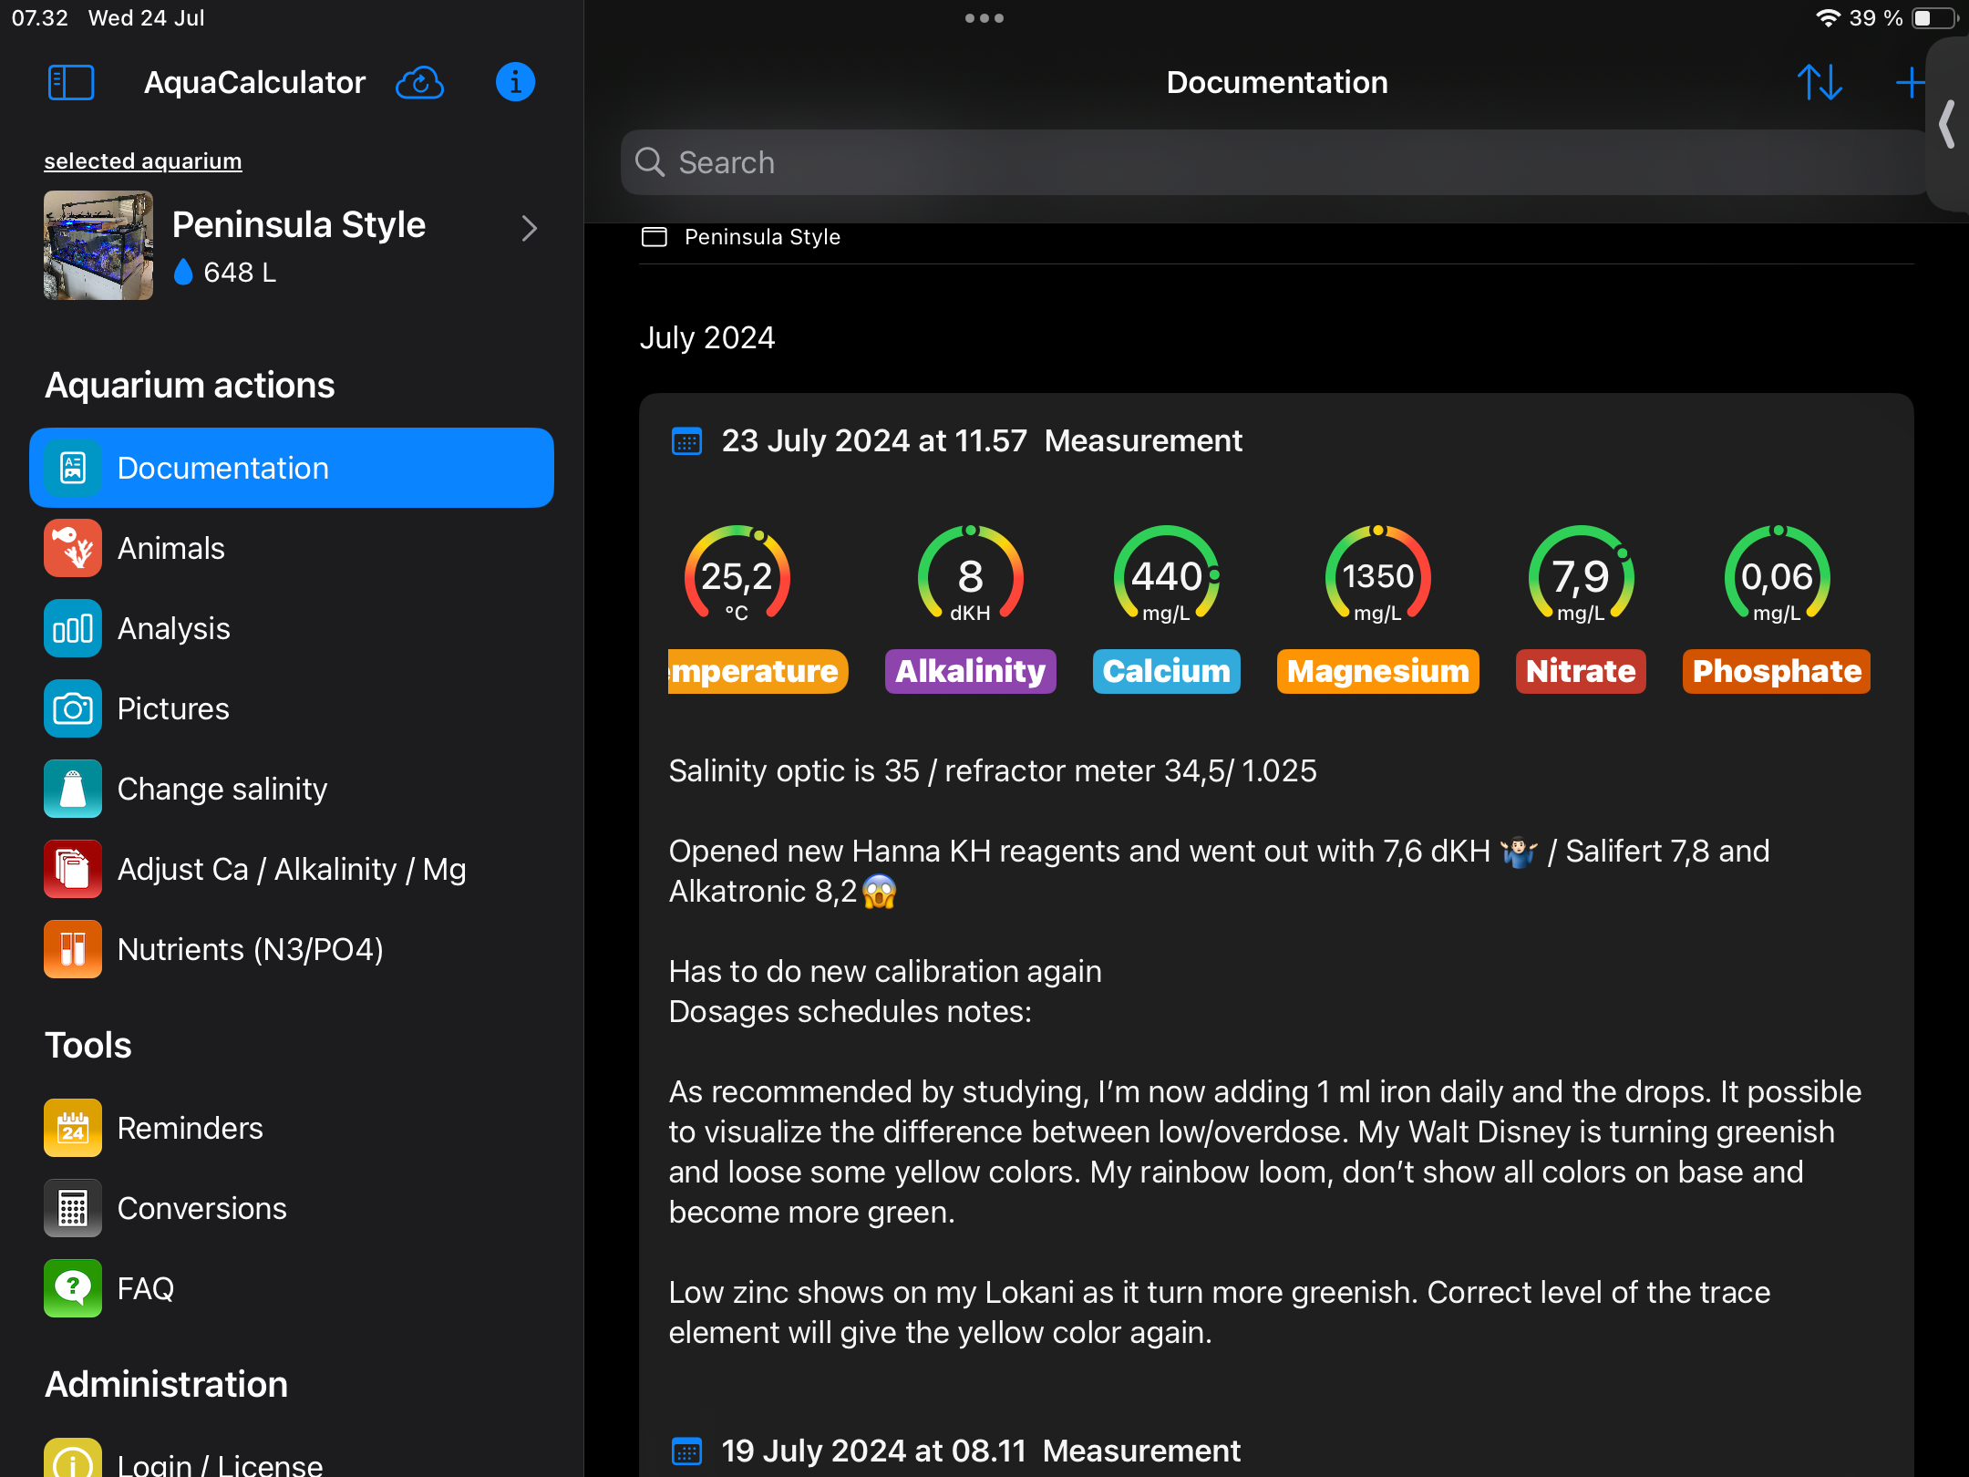Open Nutrients (N3/PO4) item

tap(250, 949)
